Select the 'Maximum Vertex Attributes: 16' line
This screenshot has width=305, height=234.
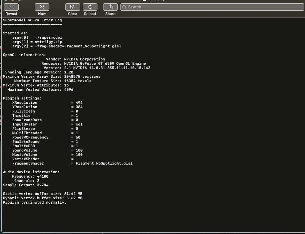coord(36,85)
